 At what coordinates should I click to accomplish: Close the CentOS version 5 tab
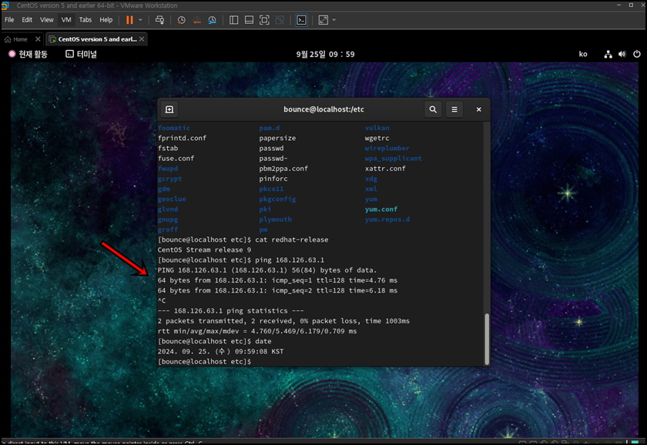tap(142, 39)
